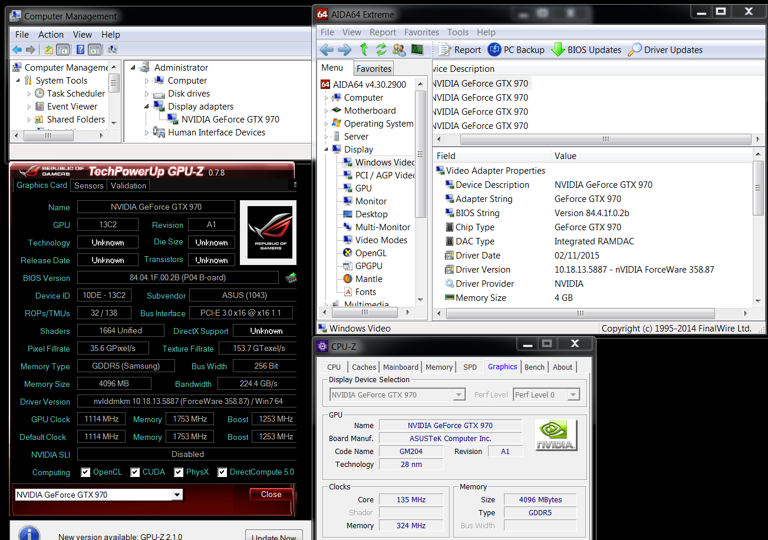Expand the Human Interface Devices node
This screenshot has height=540, width=768.
click(147, 132)
